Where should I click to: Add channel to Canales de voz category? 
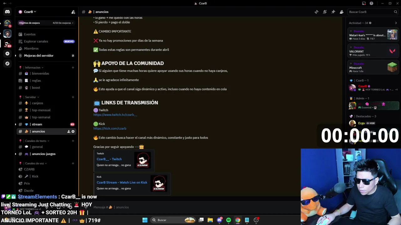tap(73, 163)
